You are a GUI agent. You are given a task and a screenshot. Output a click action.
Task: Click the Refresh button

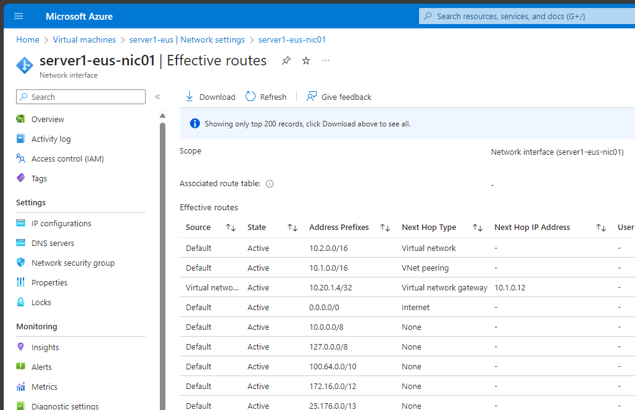coord(266,97)
